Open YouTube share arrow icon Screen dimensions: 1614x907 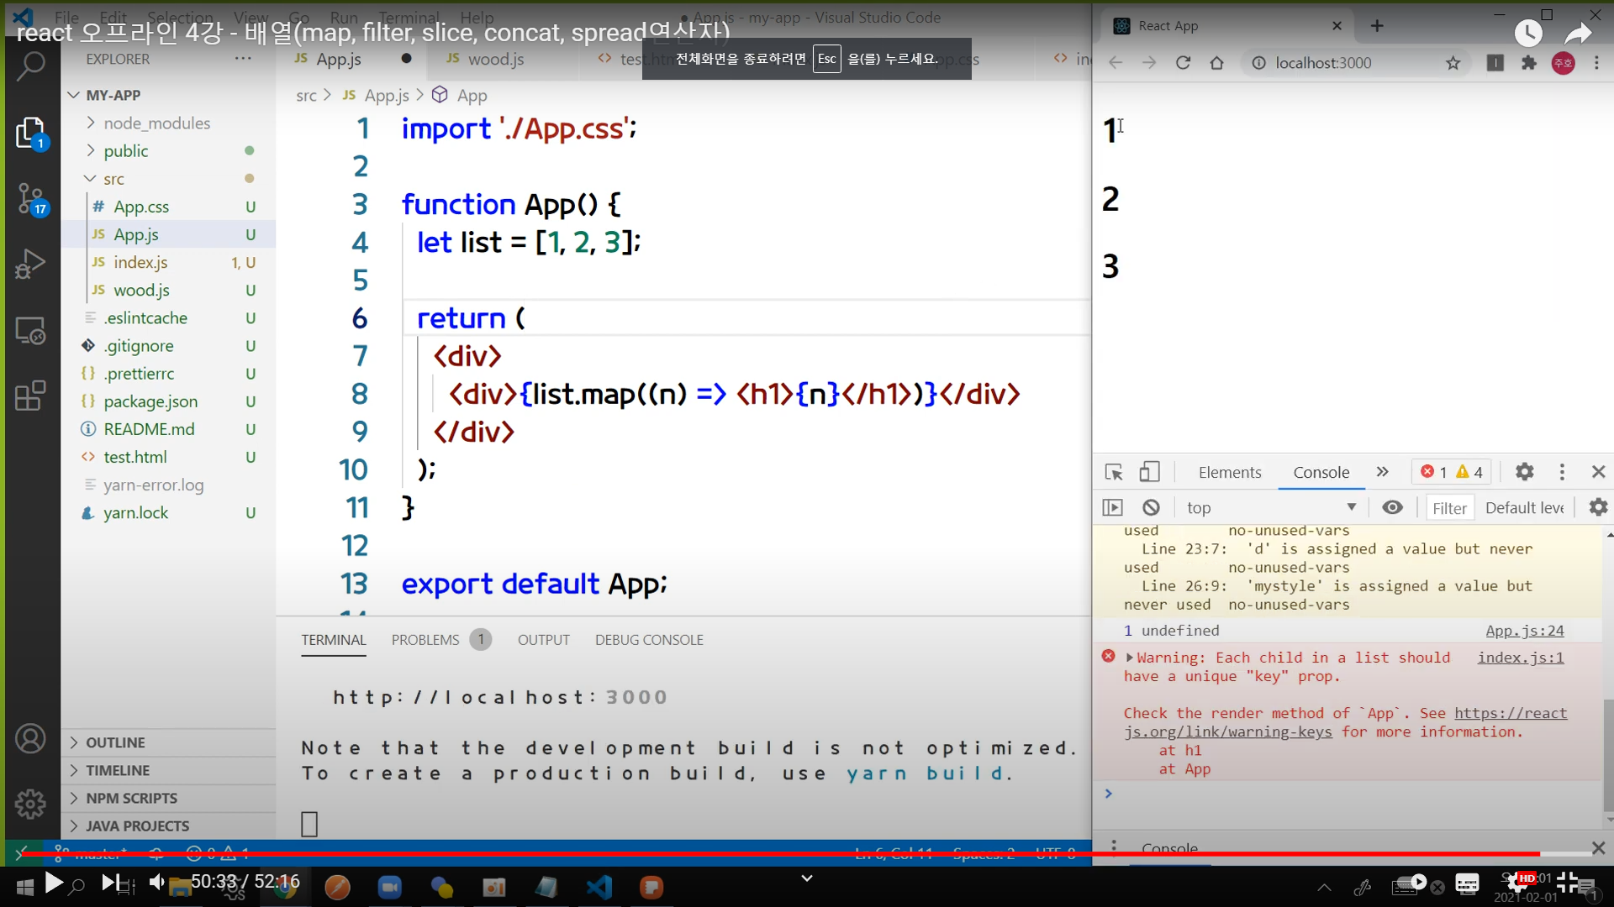click(x=1579, y=33)
